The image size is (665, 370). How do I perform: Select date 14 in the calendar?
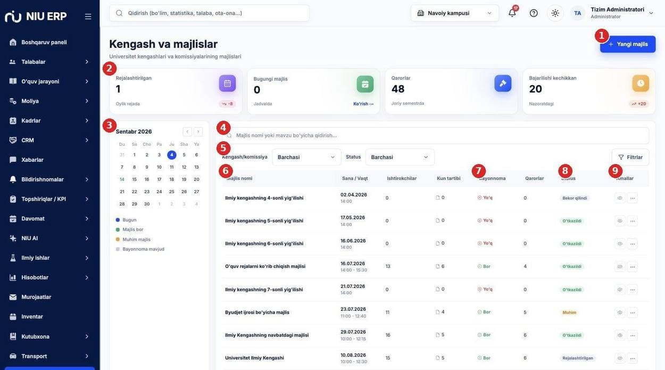(122, 179)
